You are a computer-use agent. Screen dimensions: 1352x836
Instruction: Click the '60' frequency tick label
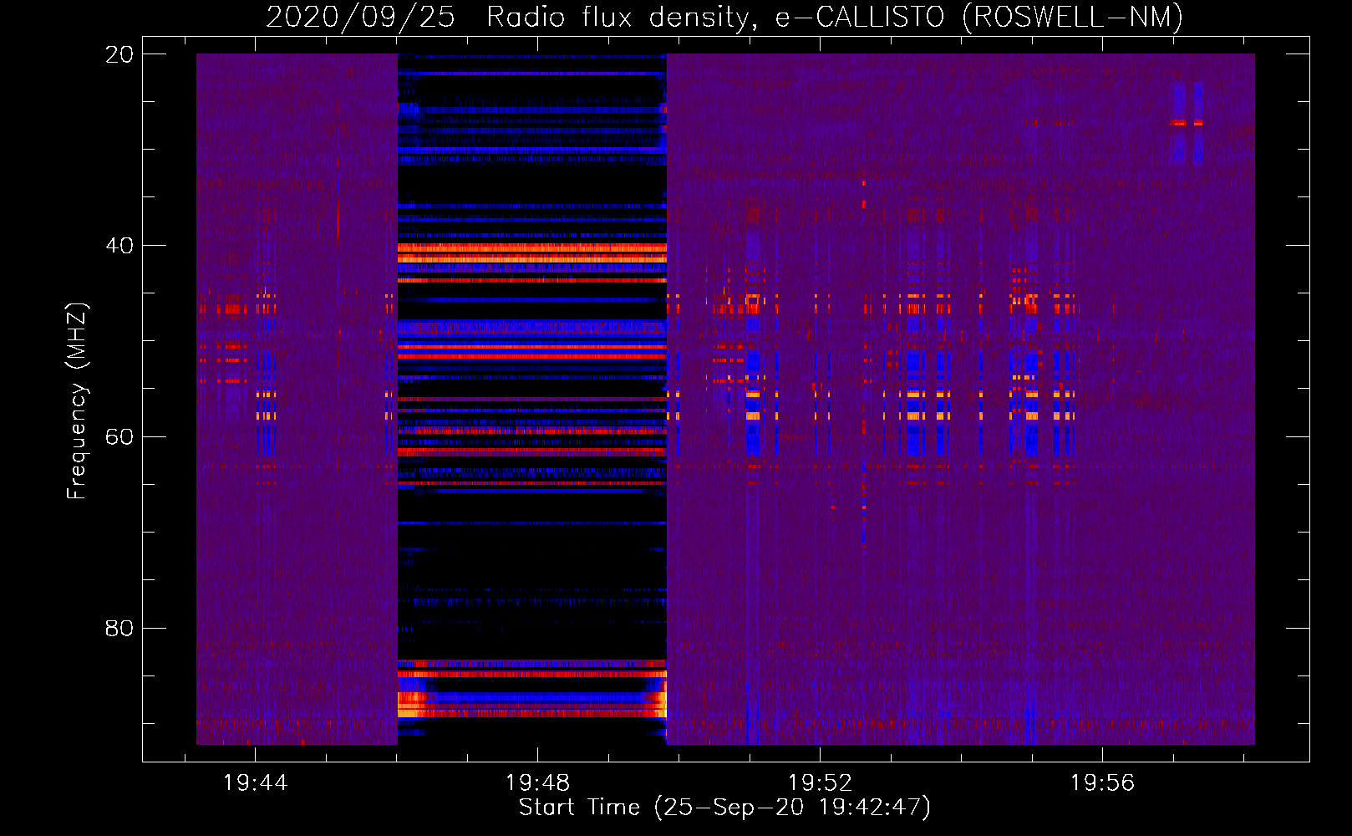[119, 437]
